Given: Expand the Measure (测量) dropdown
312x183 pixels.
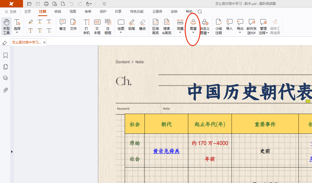Looking at the screenshot, I should click(x=180, y=32).
